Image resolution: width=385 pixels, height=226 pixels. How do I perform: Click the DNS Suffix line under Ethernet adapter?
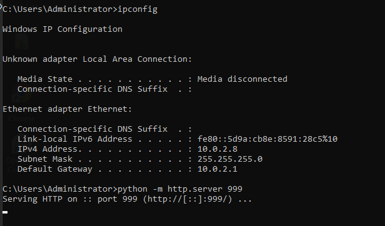[104, 129]
